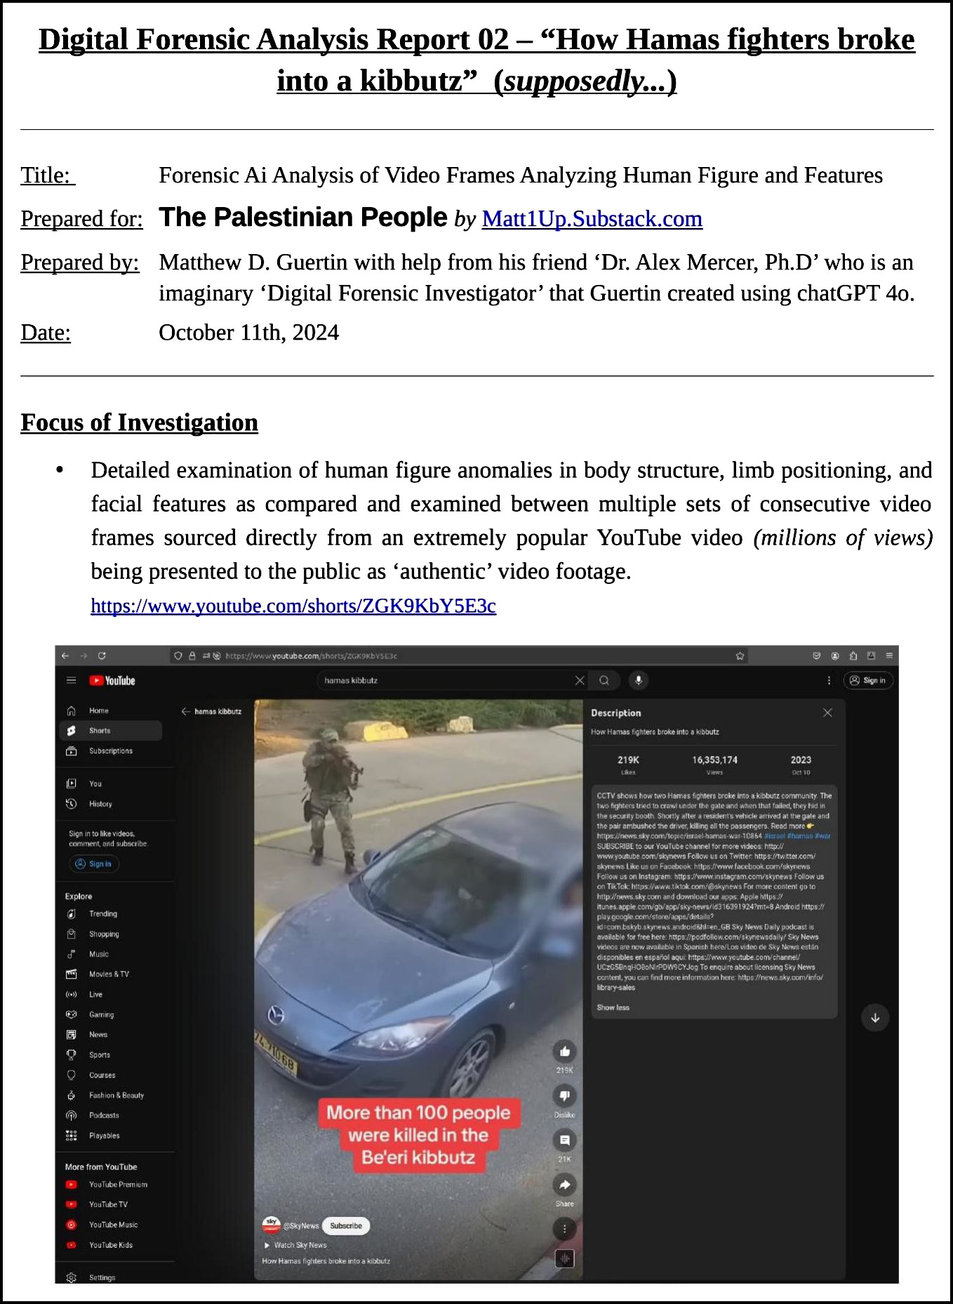This screenshot has height=1304, width=953.
Task: Open Live under Explore
Action: pos(111,994)
